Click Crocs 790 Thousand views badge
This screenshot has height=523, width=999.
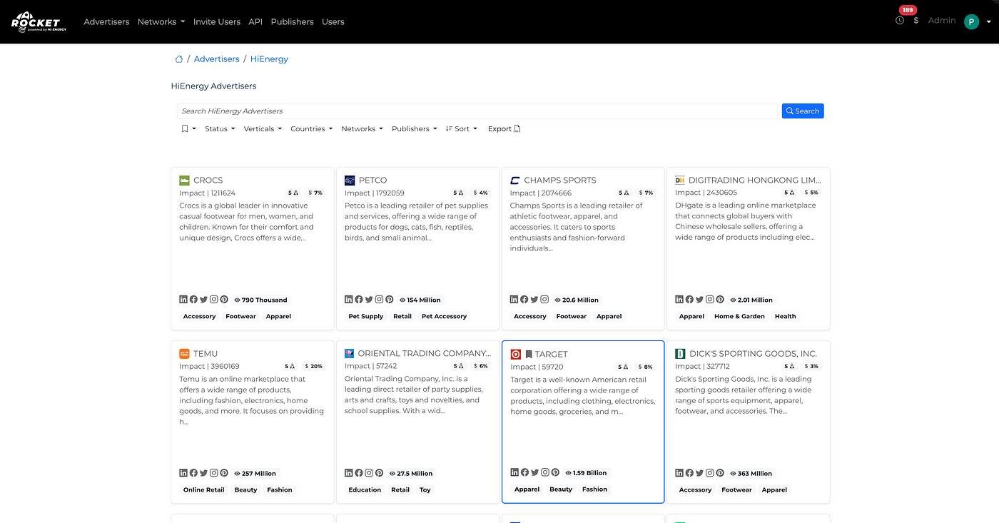pyautogui.click(x=260, y=300)
